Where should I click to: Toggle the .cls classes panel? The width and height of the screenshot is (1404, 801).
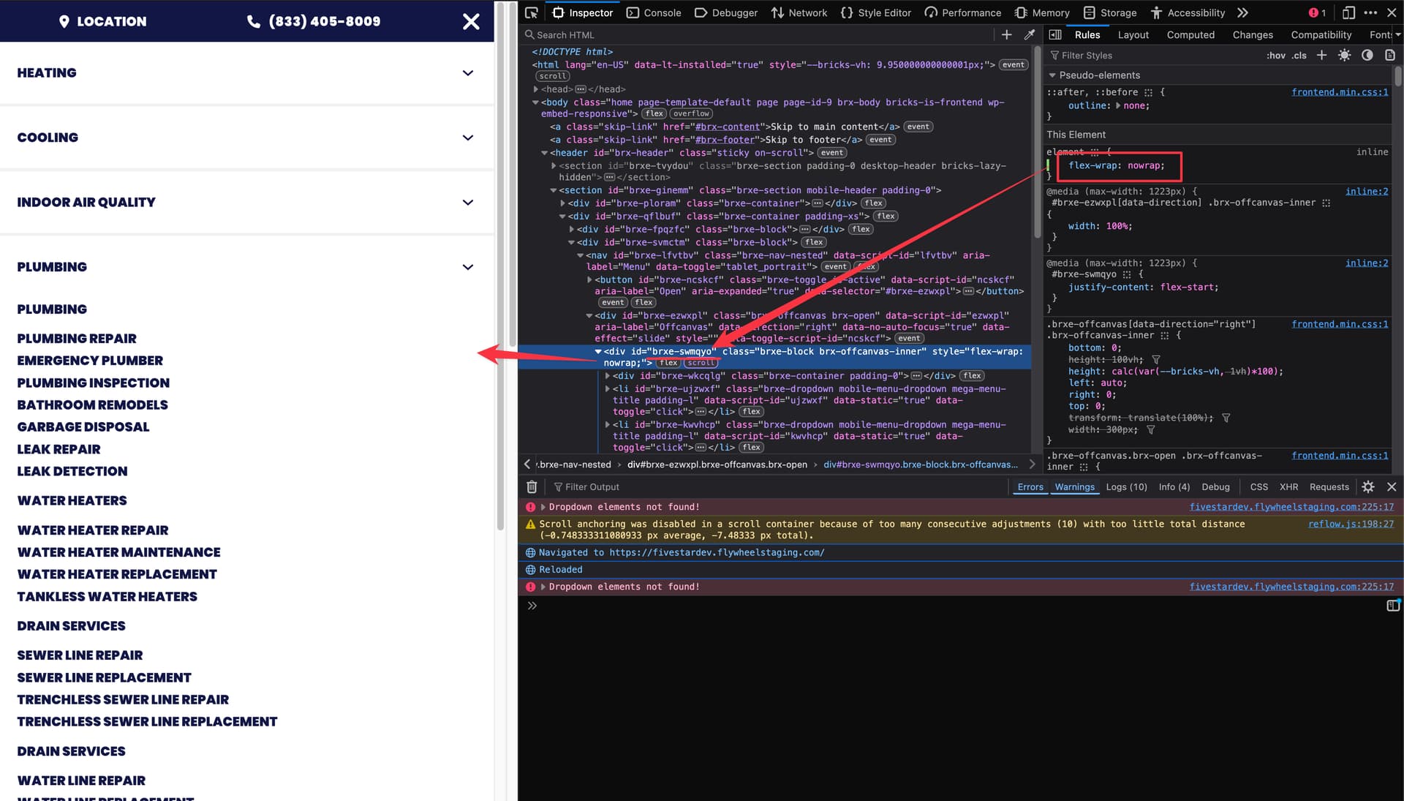(1299, 56)
